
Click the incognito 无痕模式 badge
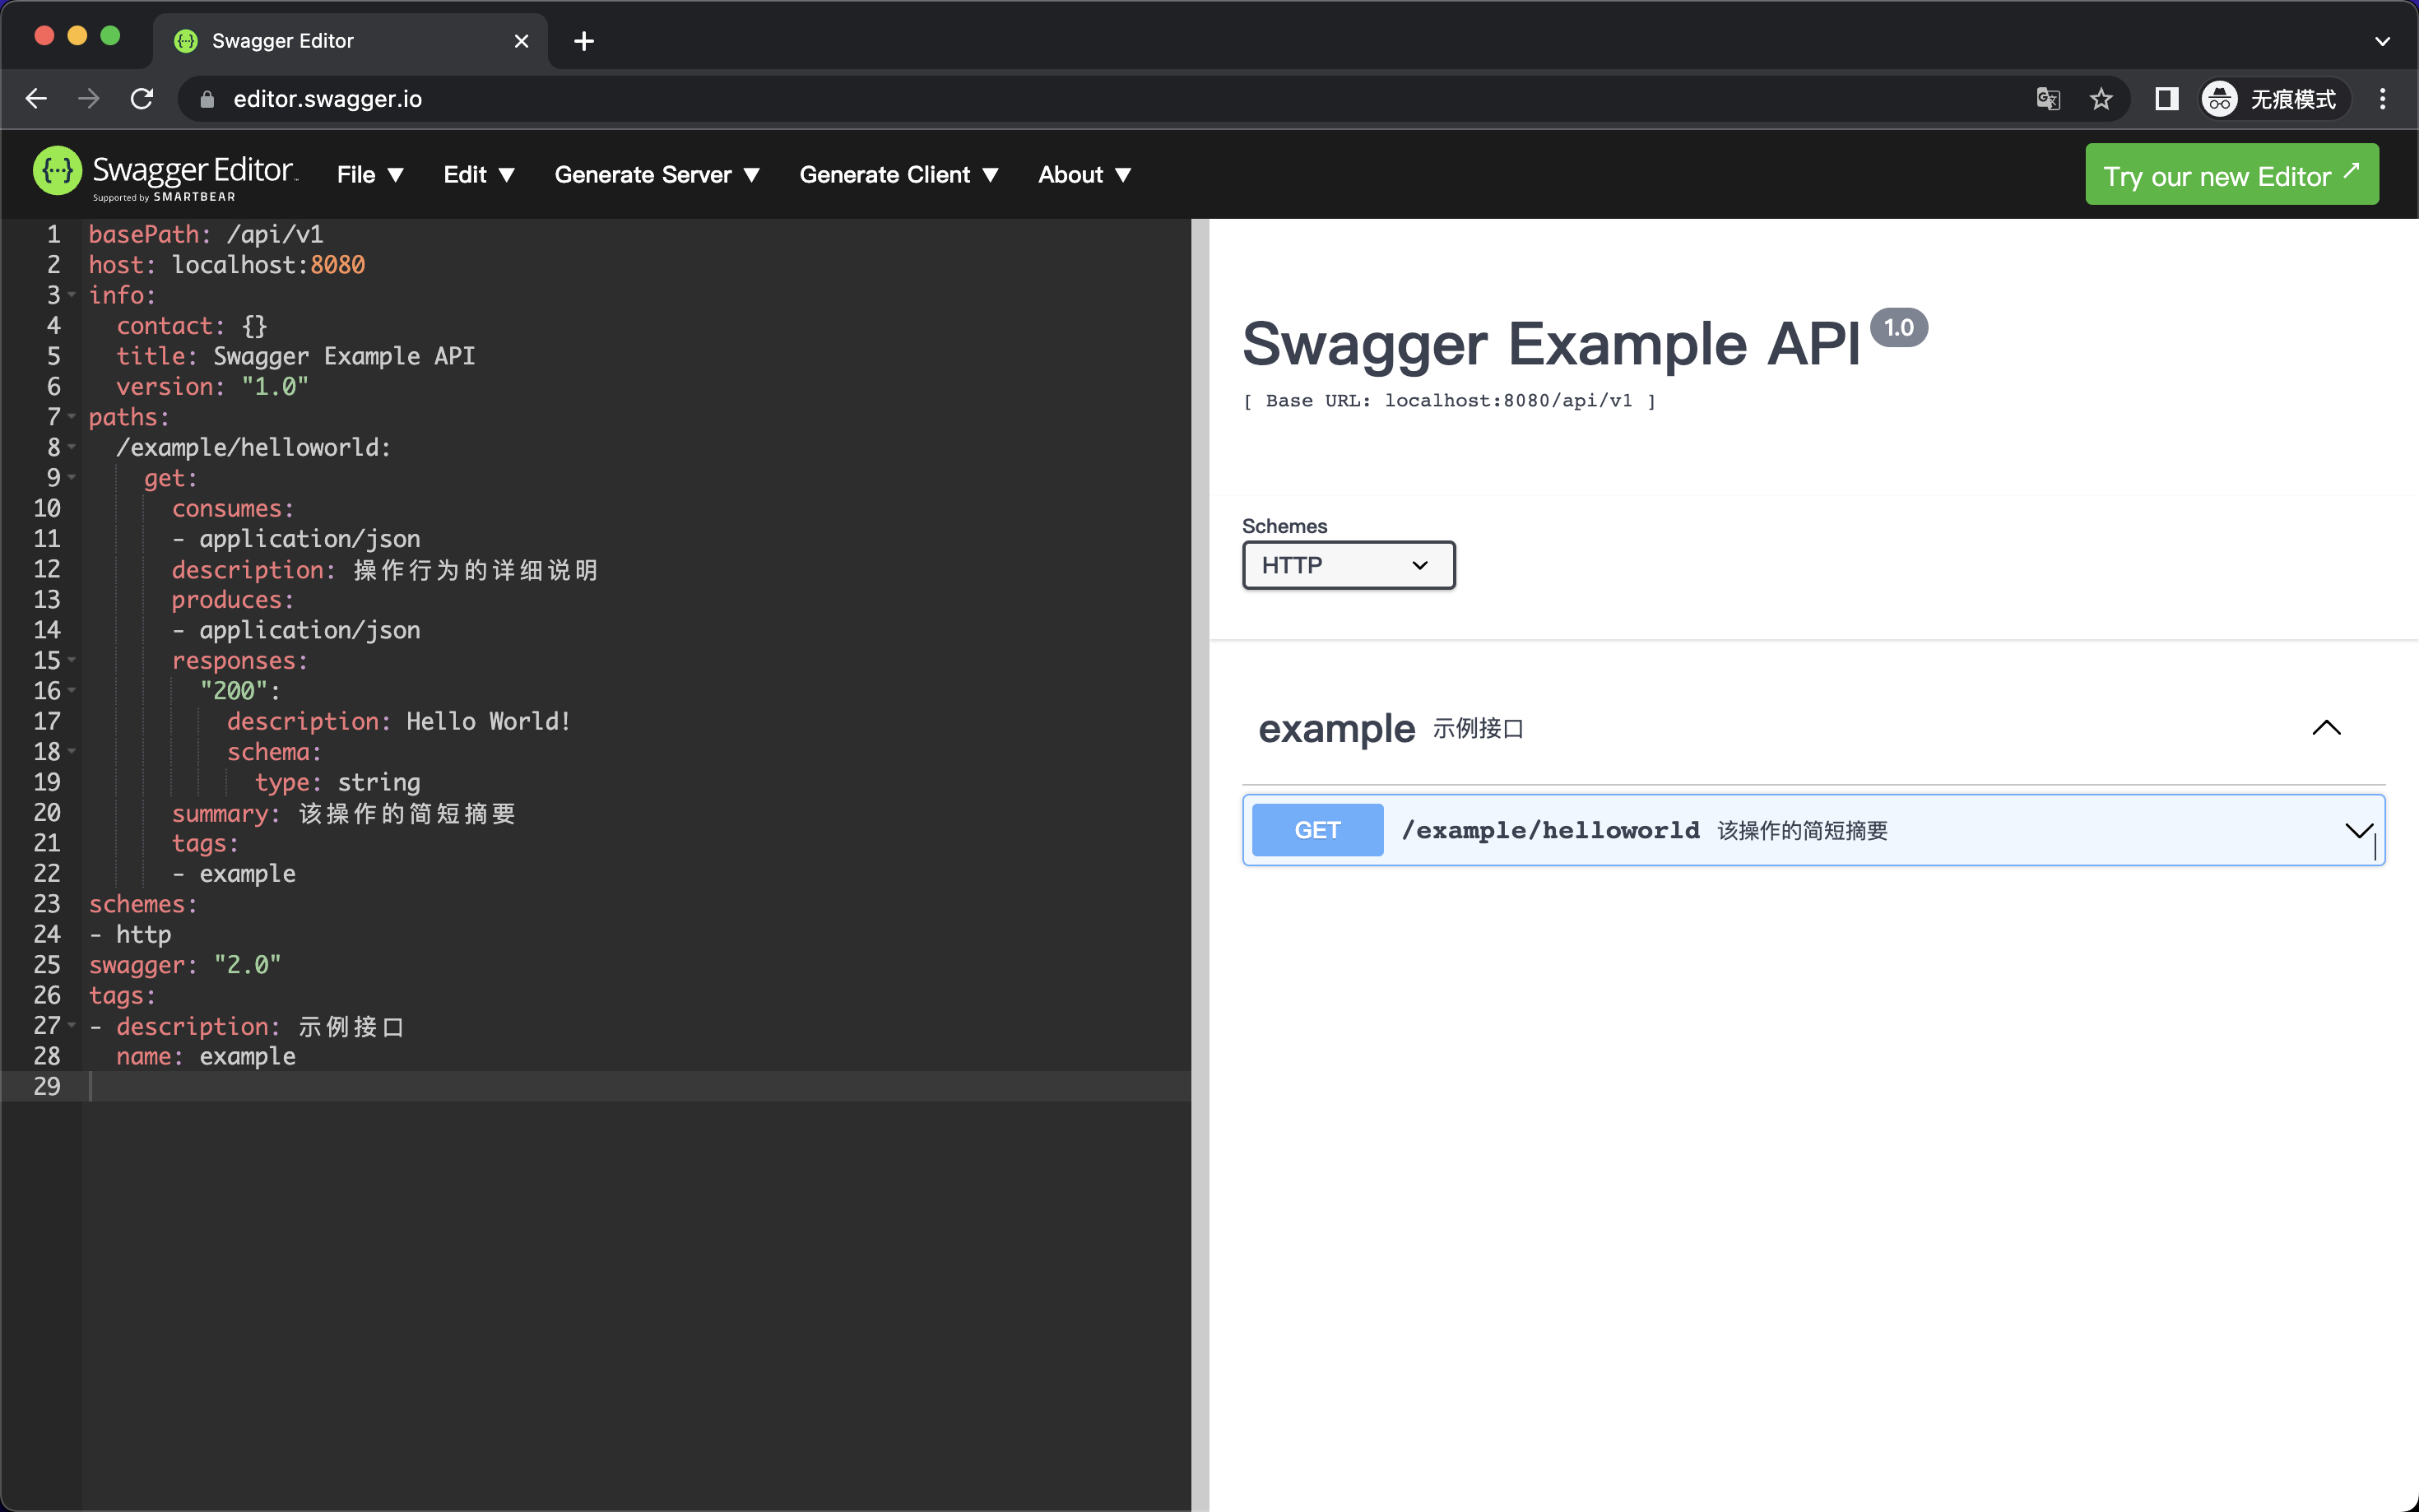[2272, 98]
